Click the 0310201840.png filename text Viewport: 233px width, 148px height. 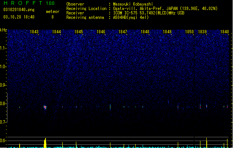click(19, 10)
